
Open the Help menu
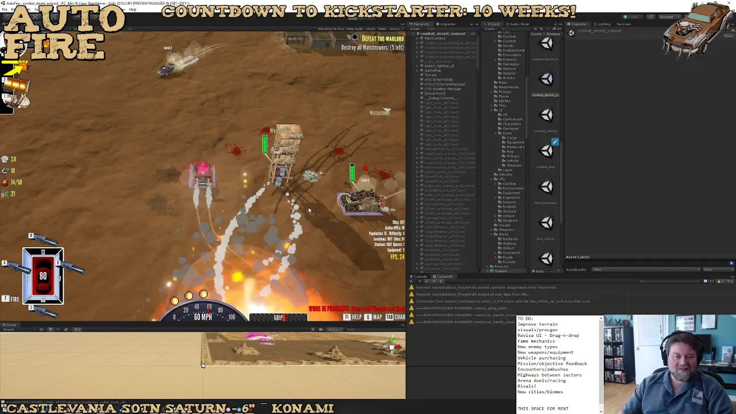132,10
